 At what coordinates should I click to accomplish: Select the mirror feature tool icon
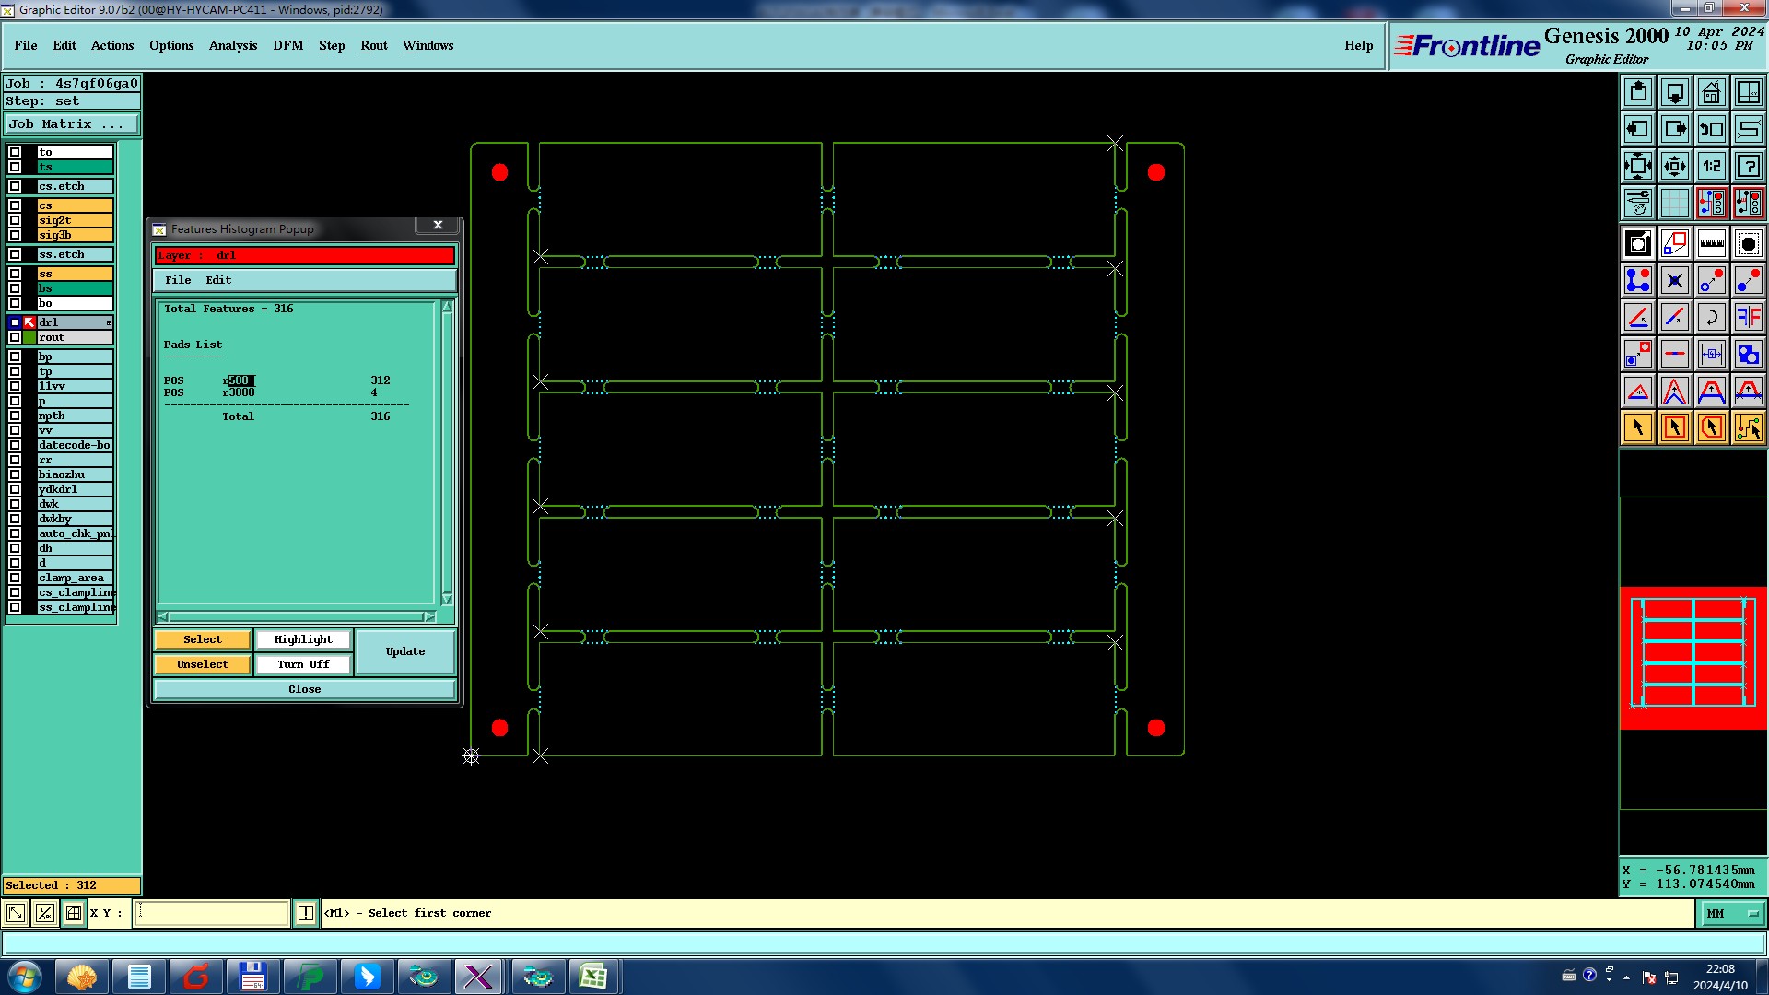(x=1748, y=317)
